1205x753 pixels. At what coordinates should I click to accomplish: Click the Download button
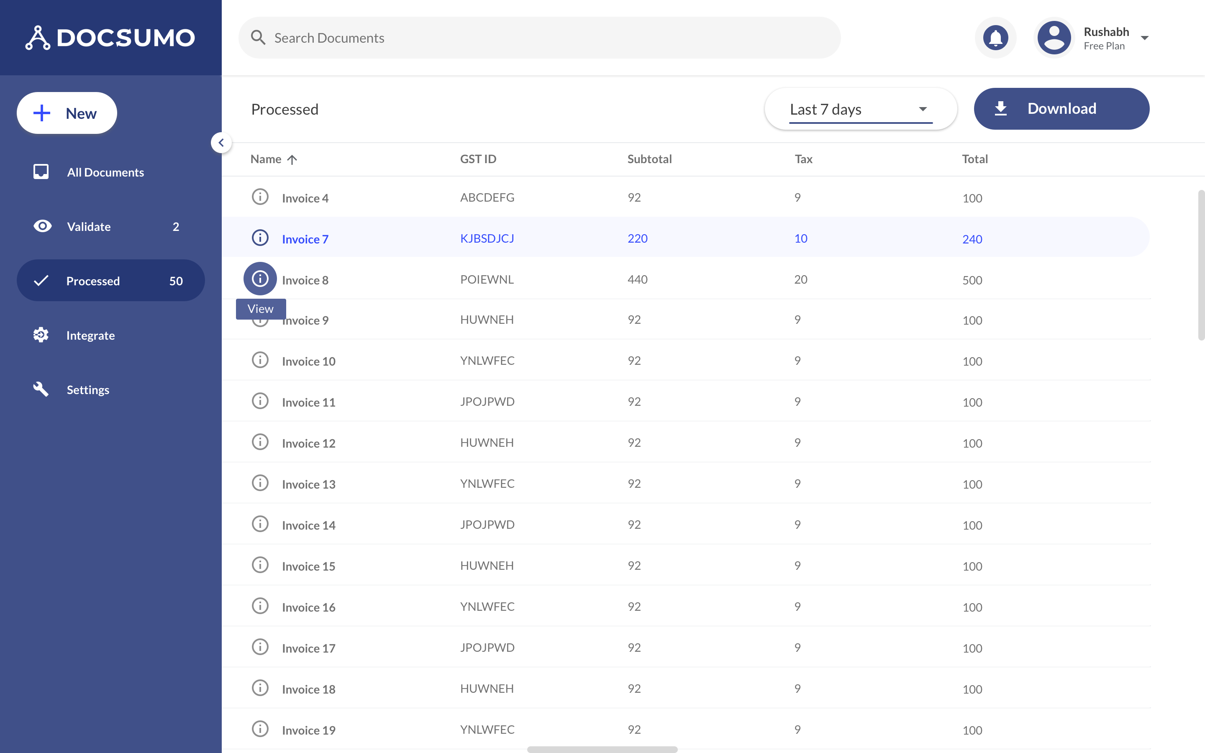(x=1062, y=108)
